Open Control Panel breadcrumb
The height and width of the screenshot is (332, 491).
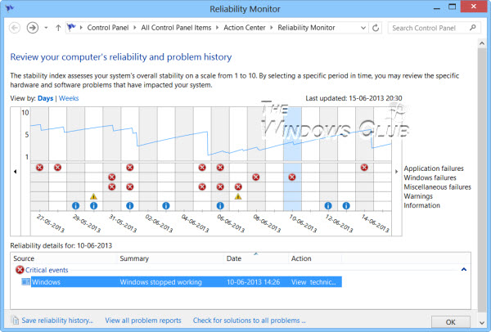click(108, 28)
